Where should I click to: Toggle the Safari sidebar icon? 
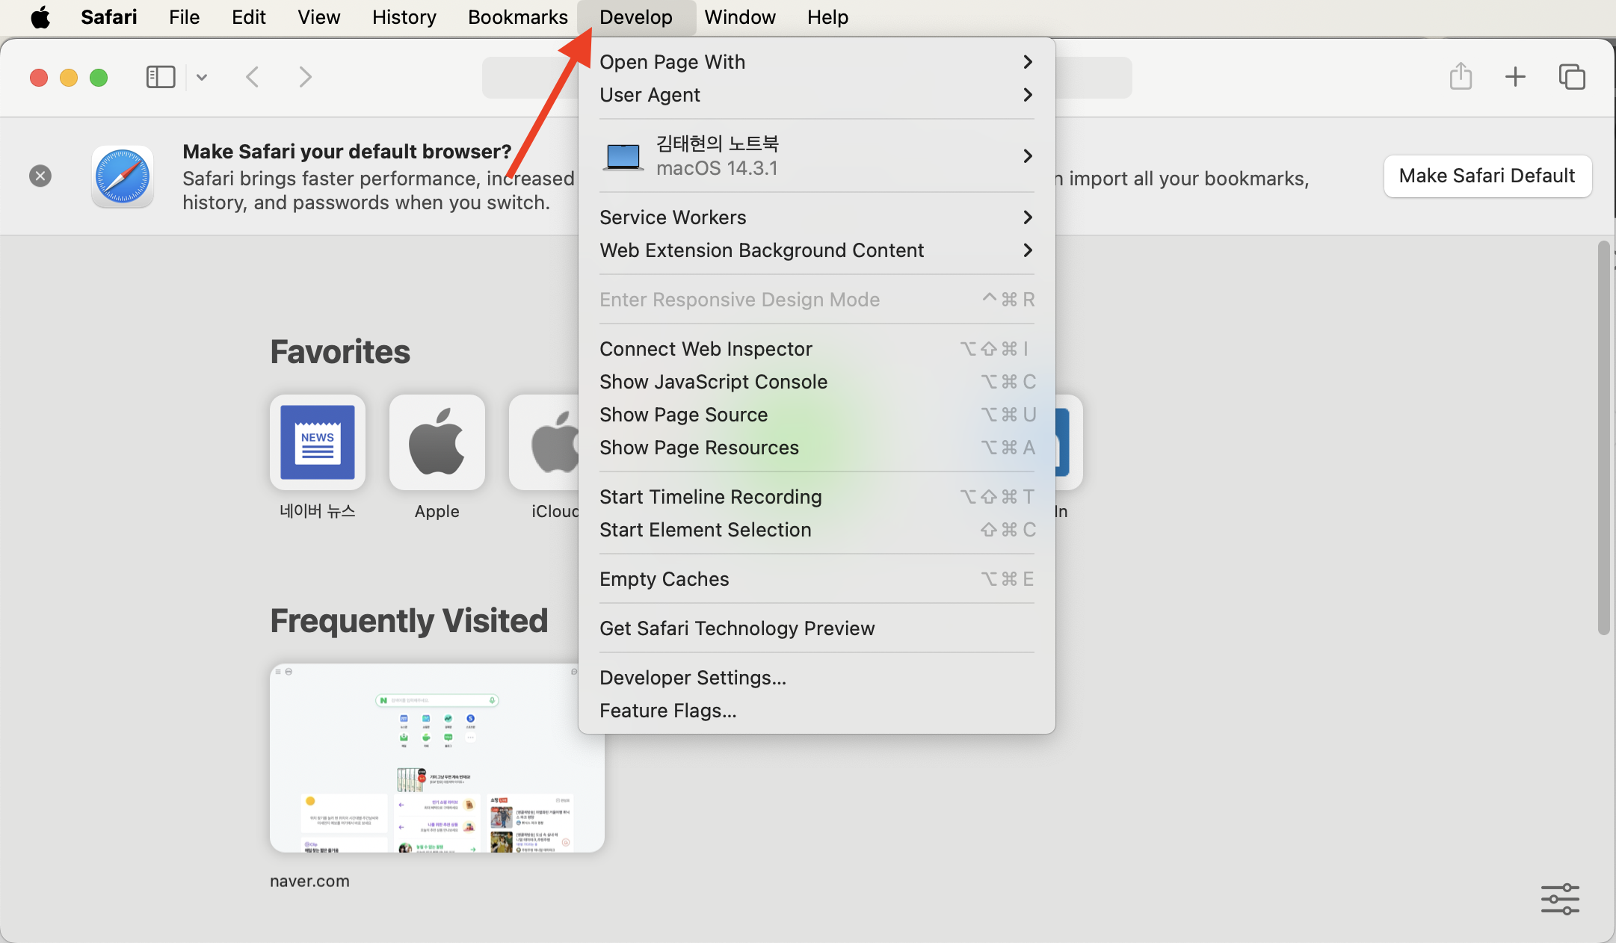pos(161,77)
